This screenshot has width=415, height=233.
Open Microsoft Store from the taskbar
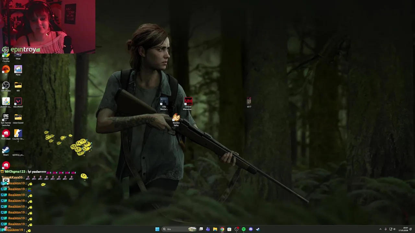229,229
